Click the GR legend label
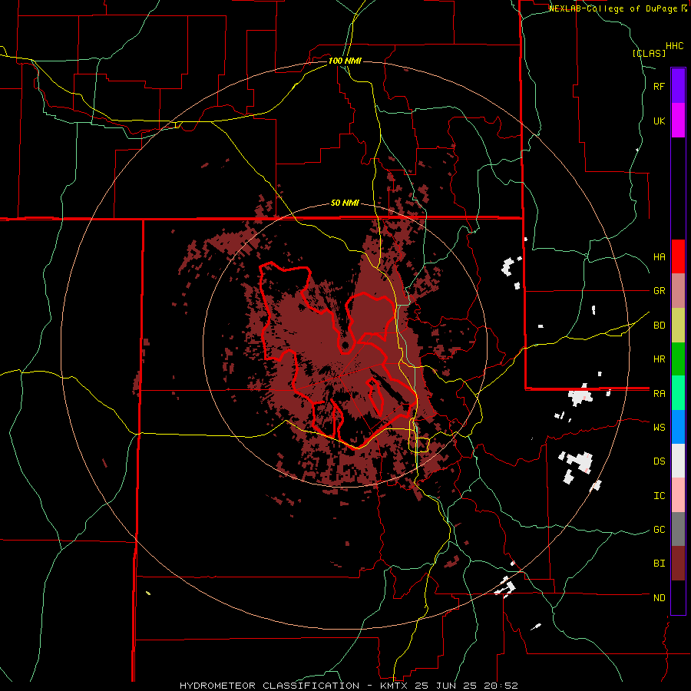 659,291
